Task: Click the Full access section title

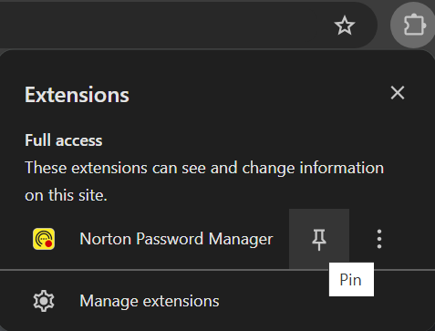Action: (64, 140)
